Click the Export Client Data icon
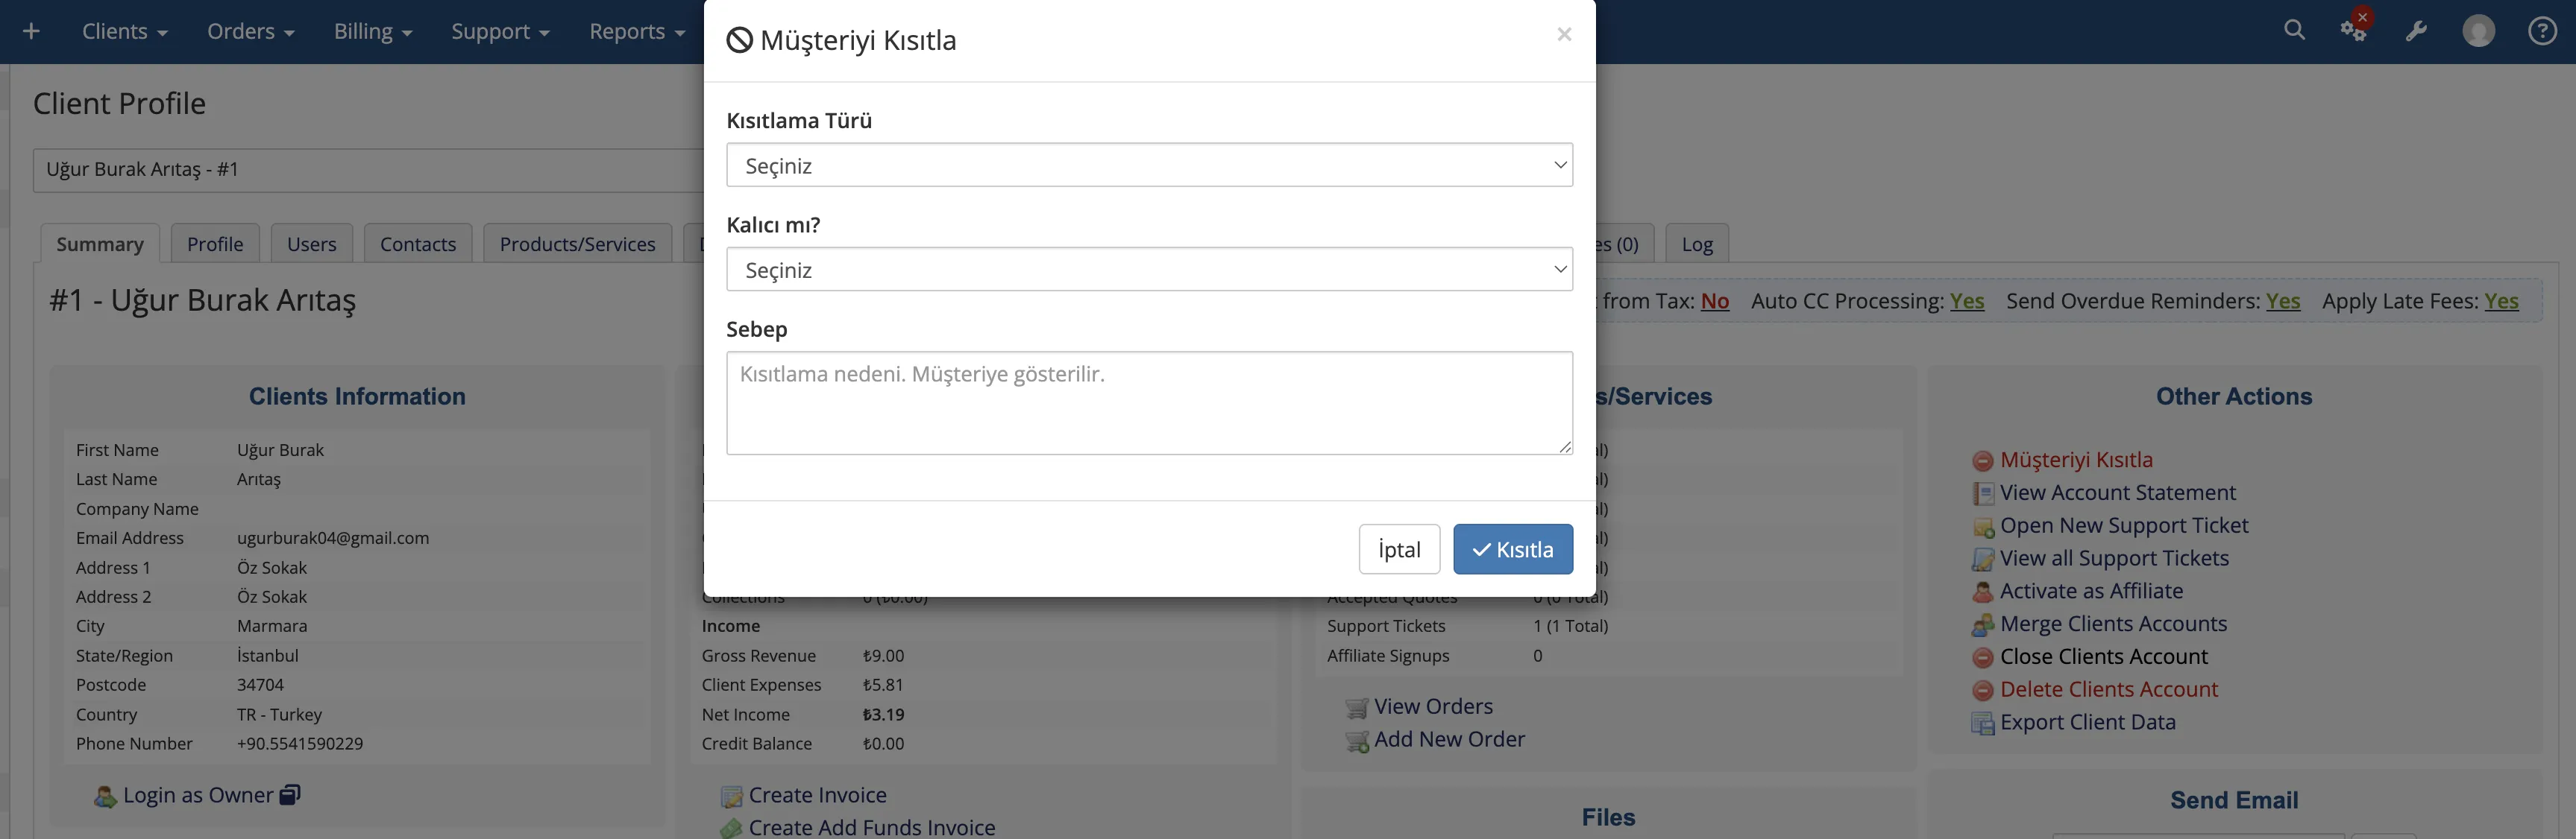This screenshot has width=2576, height=839. [x=1982, y=724]
